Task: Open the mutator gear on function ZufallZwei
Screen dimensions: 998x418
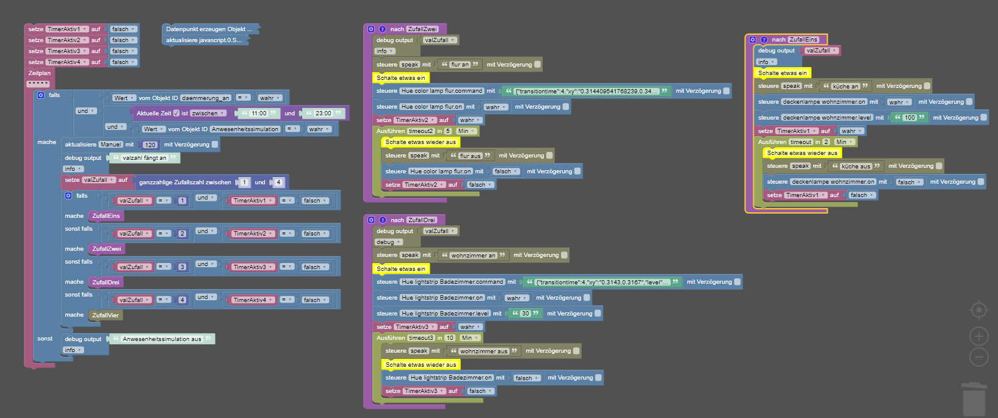Action: point(371,29)
